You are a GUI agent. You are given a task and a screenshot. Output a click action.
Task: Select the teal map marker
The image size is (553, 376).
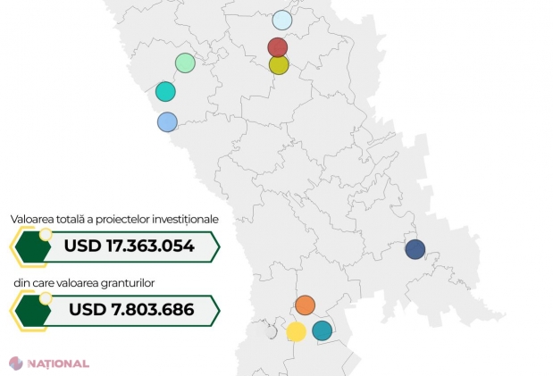pos(322,330)
